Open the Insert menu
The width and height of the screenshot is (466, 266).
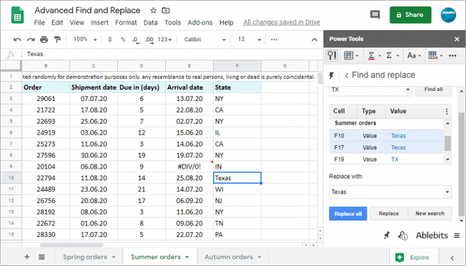tap(100, 22)
